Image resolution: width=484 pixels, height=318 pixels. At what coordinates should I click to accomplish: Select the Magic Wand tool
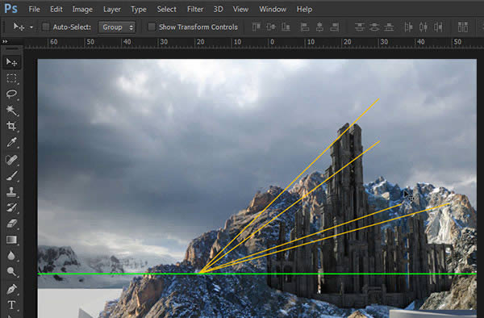click(12, 111)
